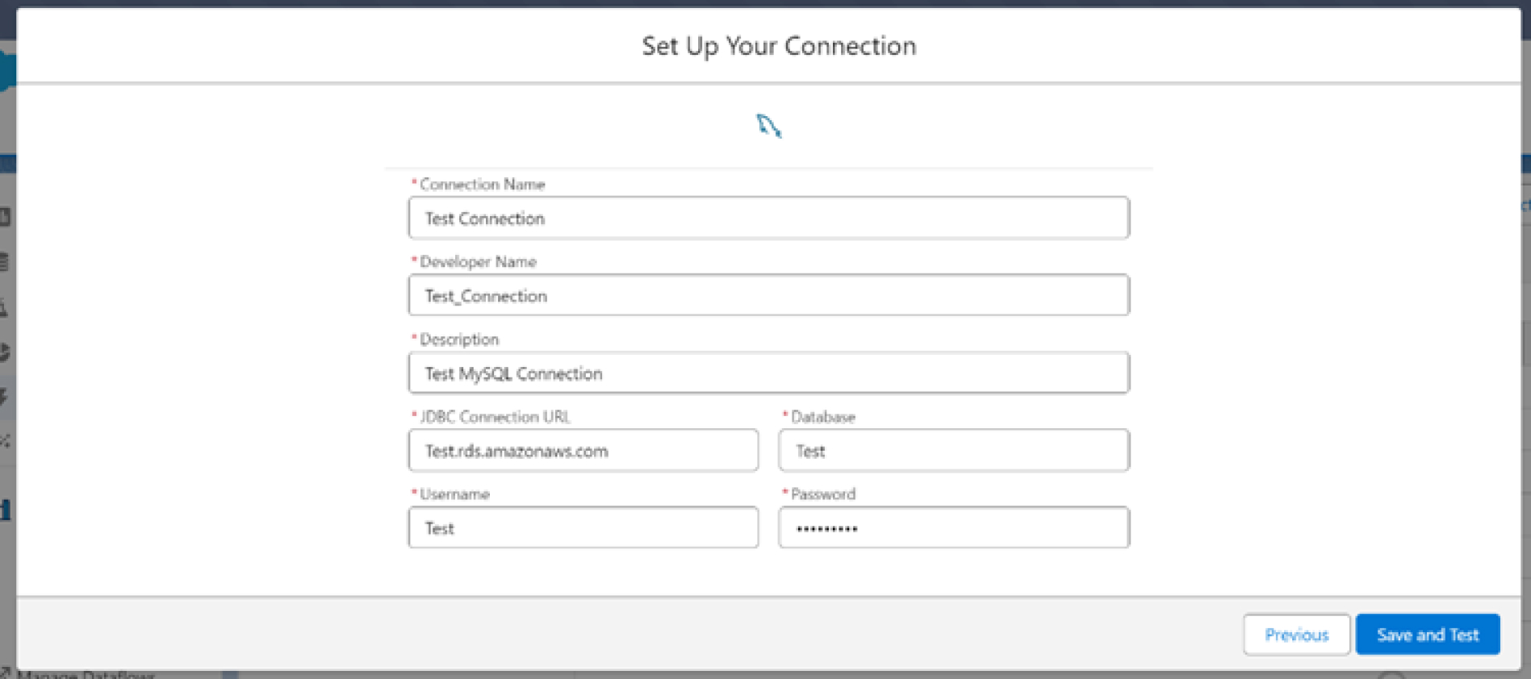
Task: Click the Connection Name input field
Action: (x=768, y=218)
